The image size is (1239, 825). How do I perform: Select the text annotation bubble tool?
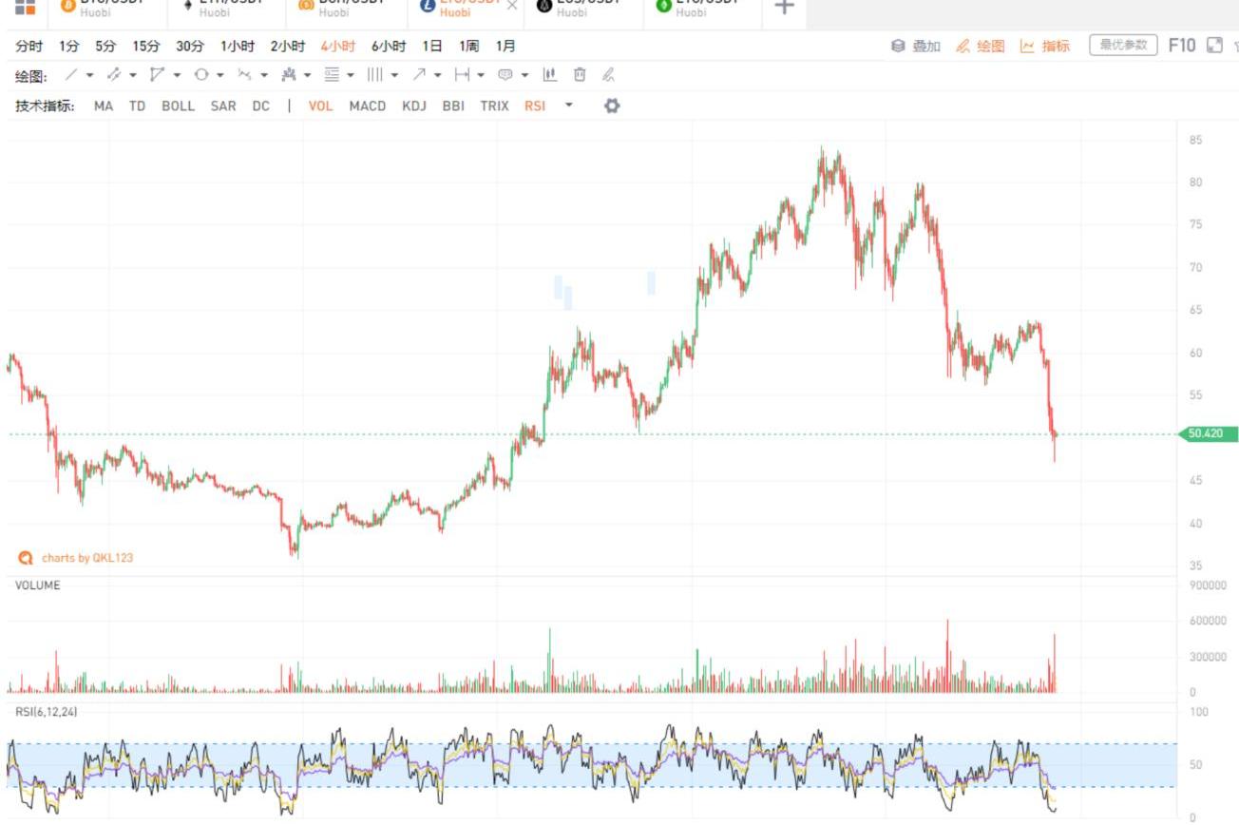click(x=505, y=75)
